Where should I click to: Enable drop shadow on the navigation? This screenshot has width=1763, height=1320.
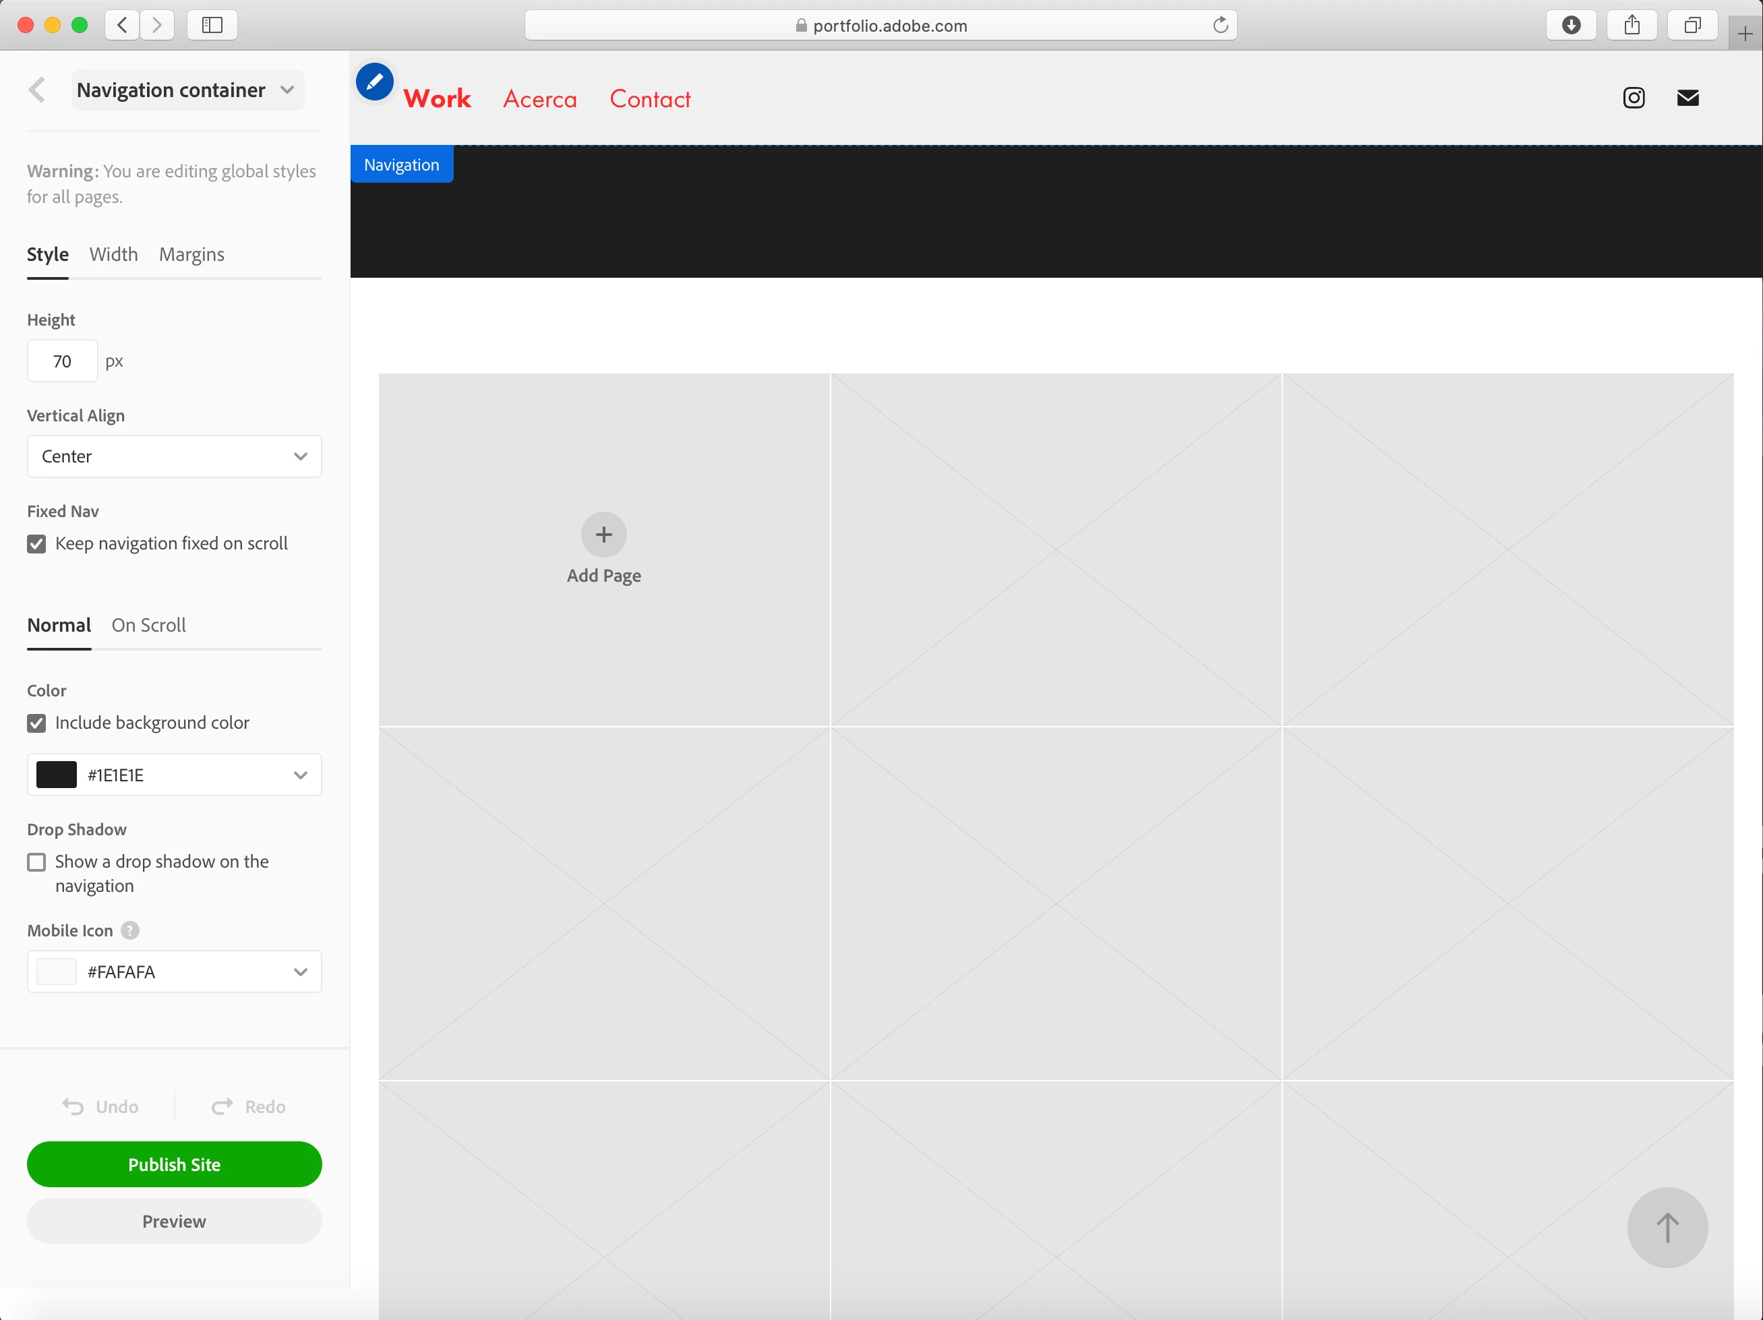[36, 862]
